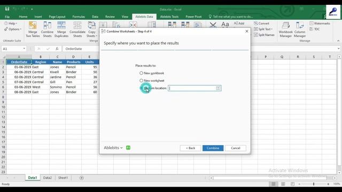The height and width of the screenshot is (192, 342).
Task: Click the insert function fx icon
Action: click(57, 49)
